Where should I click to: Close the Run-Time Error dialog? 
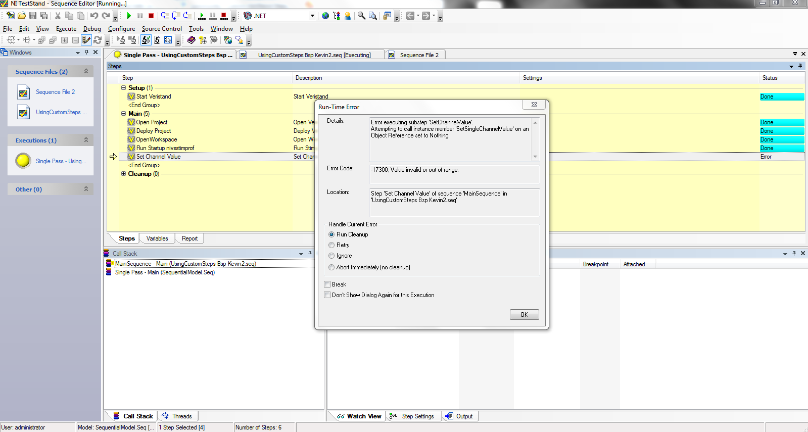pyautogui.click(x=534, y=105)
